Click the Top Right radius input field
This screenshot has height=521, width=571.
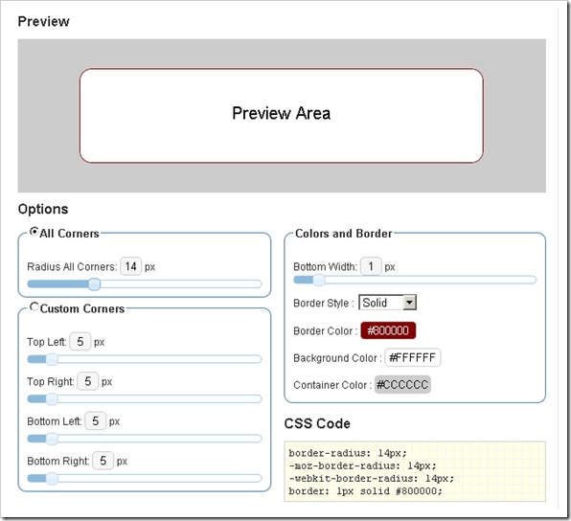88,381
